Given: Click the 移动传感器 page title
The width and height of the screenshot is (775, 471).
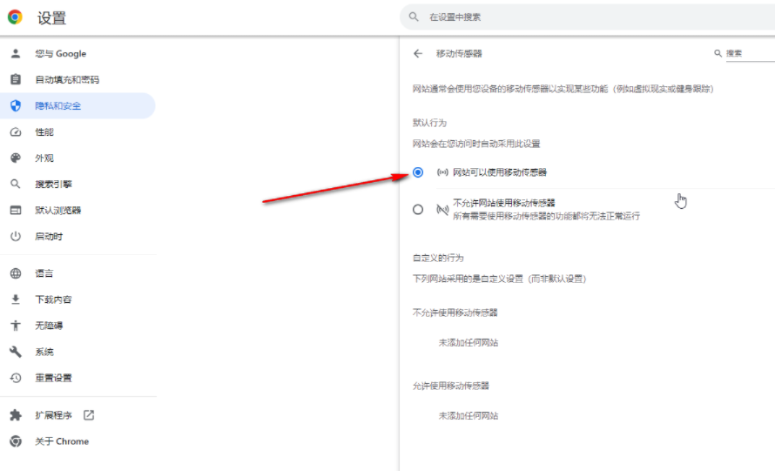Looking at the screenshot, I should [x=459, y=53].
